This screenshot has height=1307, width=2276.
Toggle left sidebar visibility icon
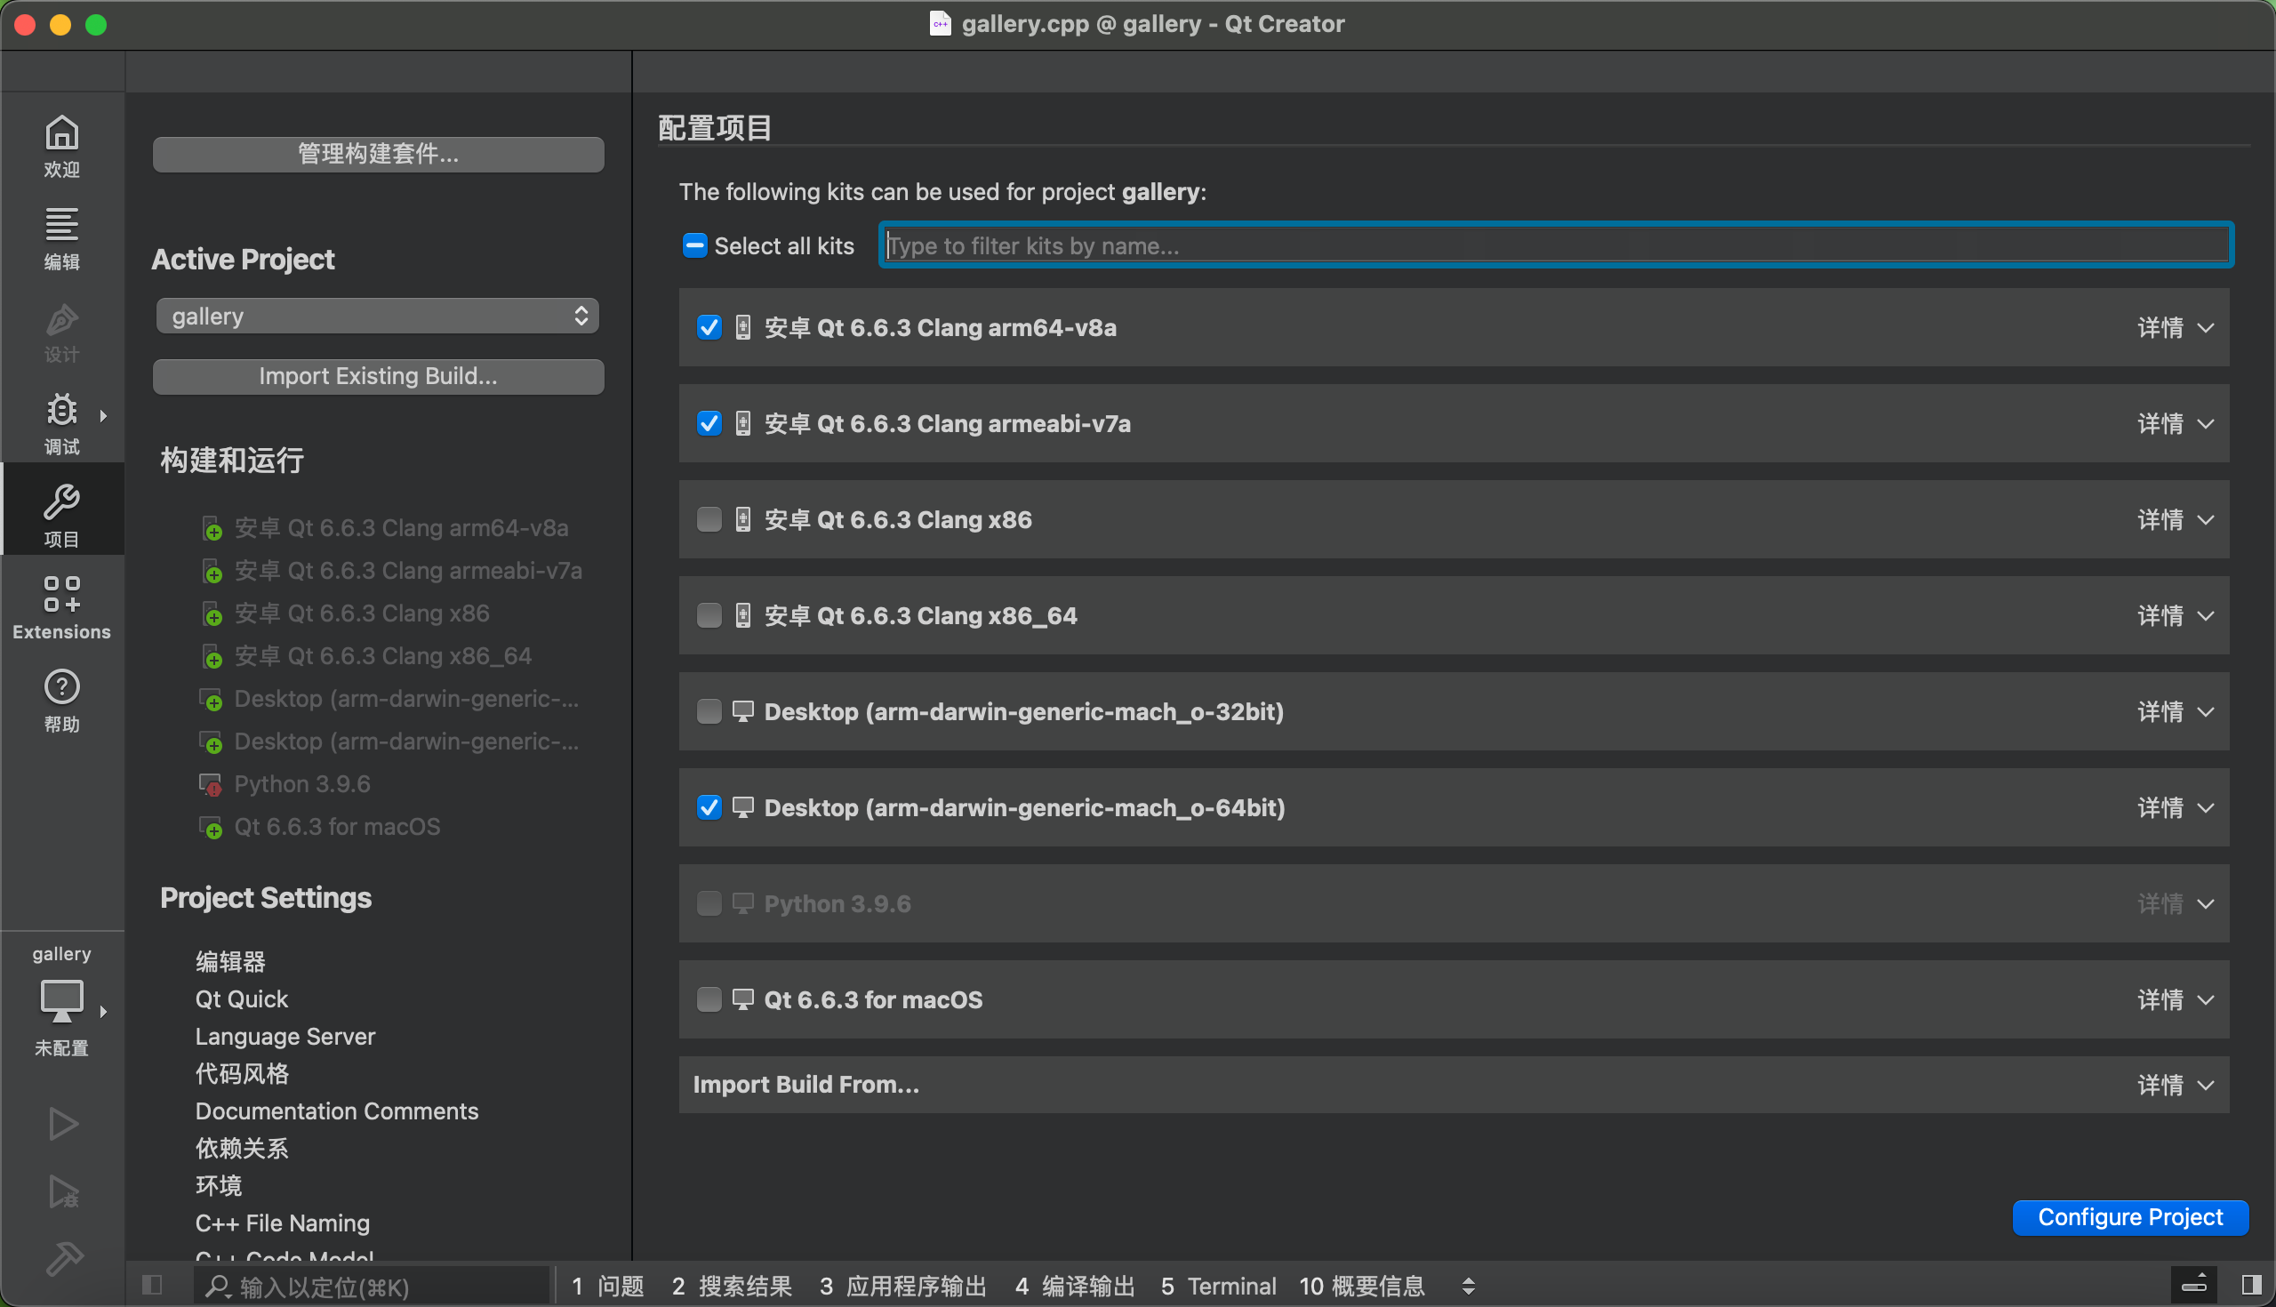pos(152,1286)
